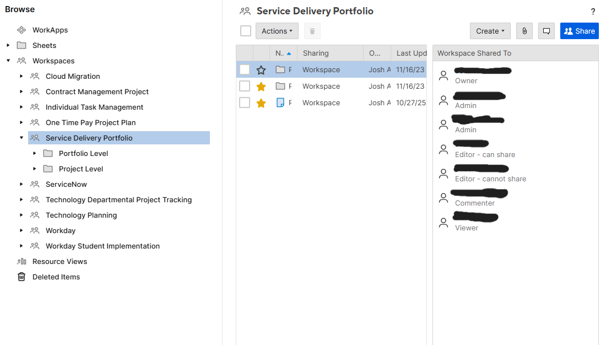Click the Workspaces group icon in Browse
606x345 pixels.
(x=21, y=61)
